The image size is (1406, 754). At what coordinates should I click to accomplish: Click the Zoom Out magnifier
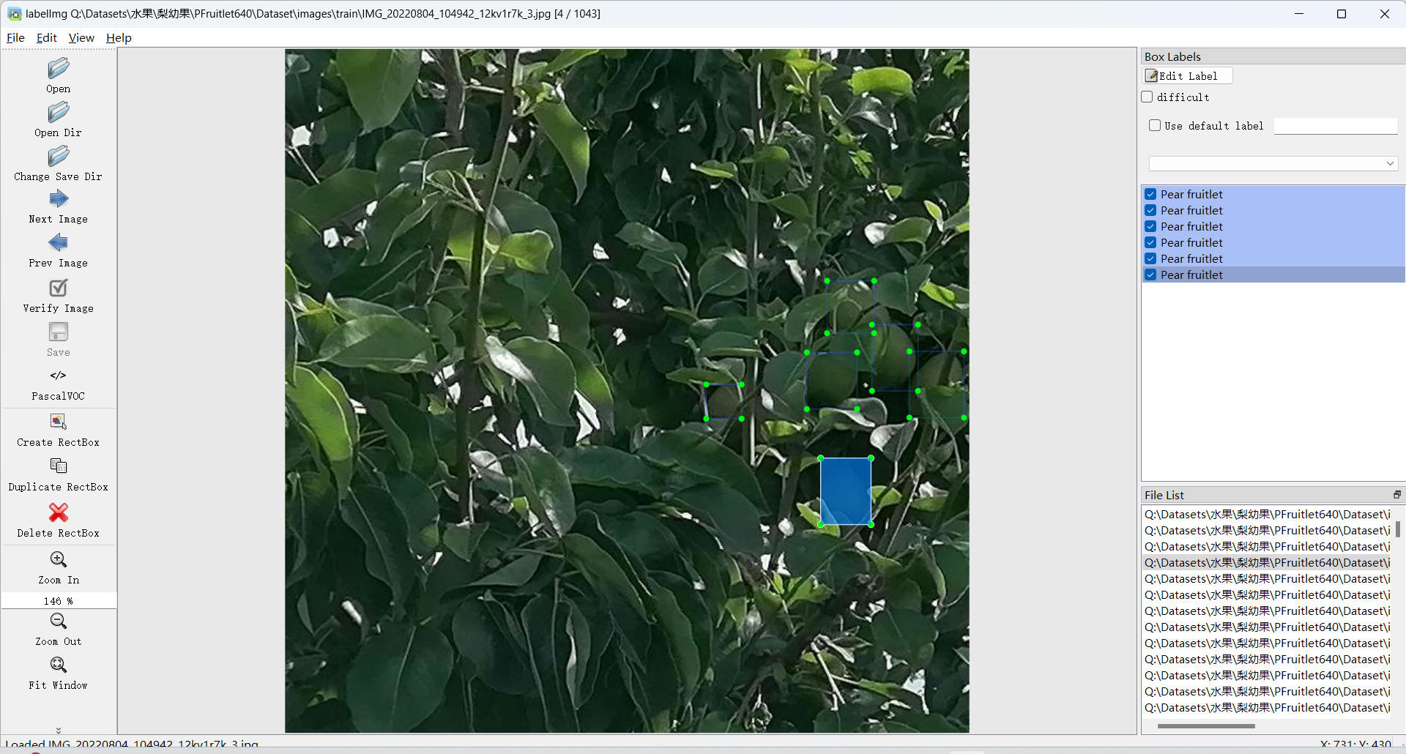pos(59,622)
